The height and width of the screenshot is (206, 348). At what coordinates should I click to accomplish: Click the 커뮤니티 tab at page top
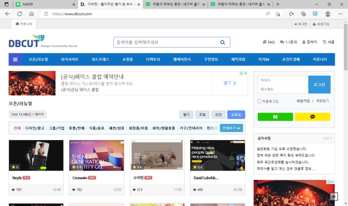coord(24,24)
